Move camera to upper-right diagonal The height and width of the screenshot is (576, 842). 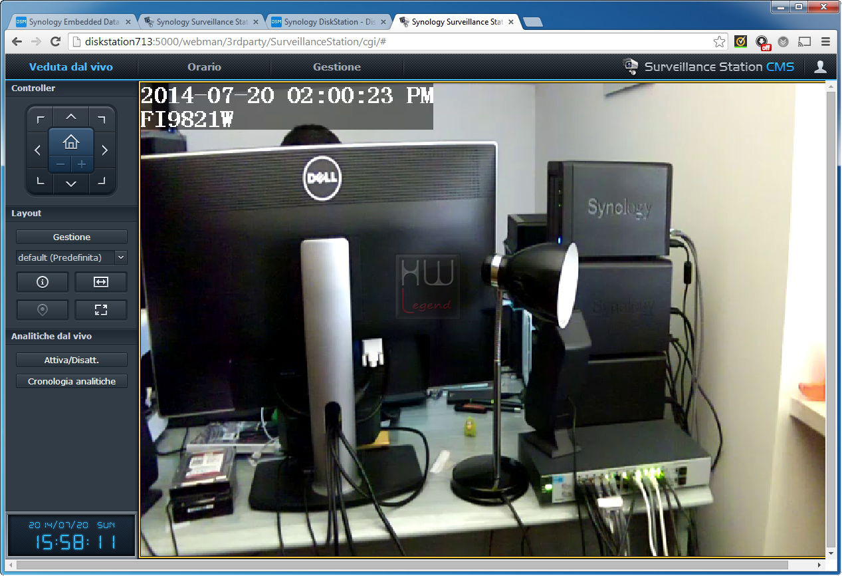pyautogui.click(x=102, y=120)
